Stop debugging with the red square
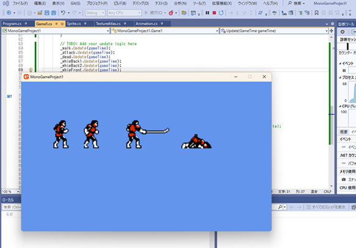 (x=214, y=13)
